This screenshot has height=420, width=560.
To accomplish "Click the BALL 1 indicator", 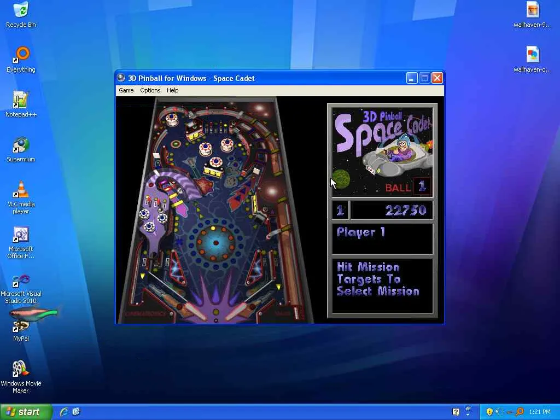I will [408, 187].
